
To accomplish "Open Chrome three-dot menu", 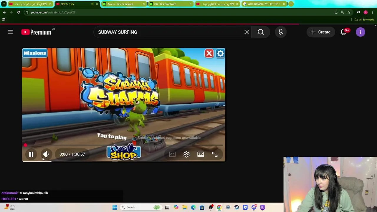I will click(x=373, y=12).
